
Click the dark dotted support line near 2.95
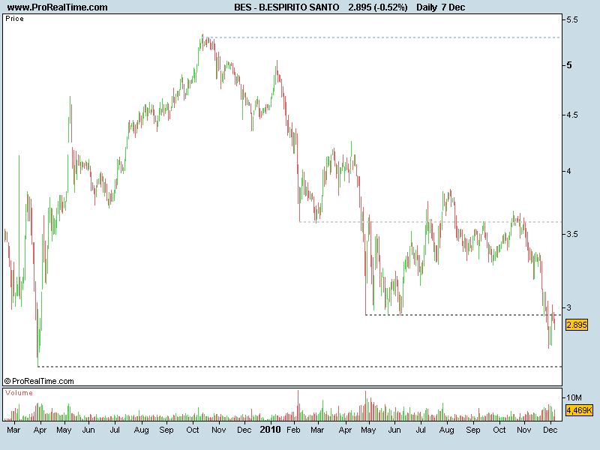[463, 315]
